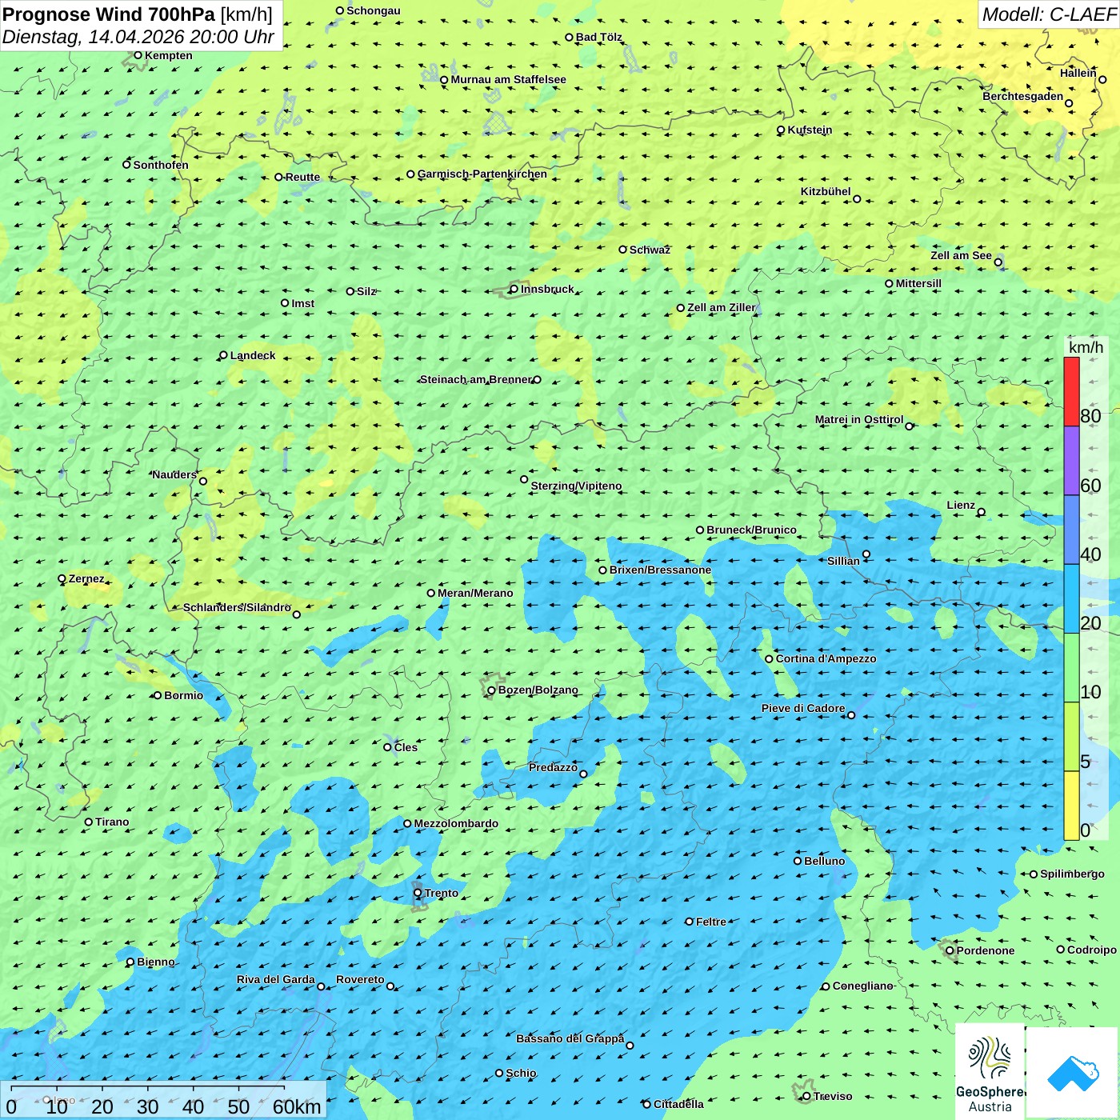Select the purple 60–80 km/h legend color
Viewport: 1120px width, 1120px height.
point(1071,461)
